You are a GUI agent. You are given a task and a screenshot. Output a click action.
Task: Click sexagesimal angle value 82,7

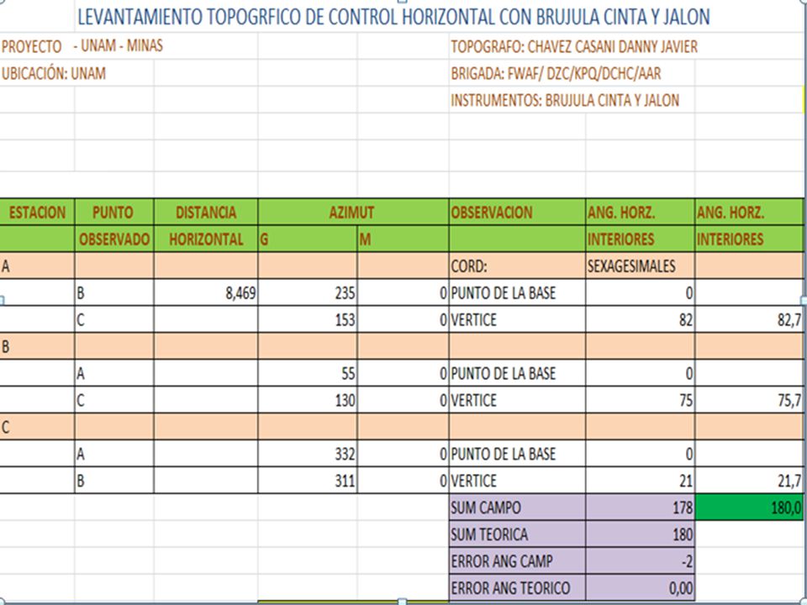point(749,319)
